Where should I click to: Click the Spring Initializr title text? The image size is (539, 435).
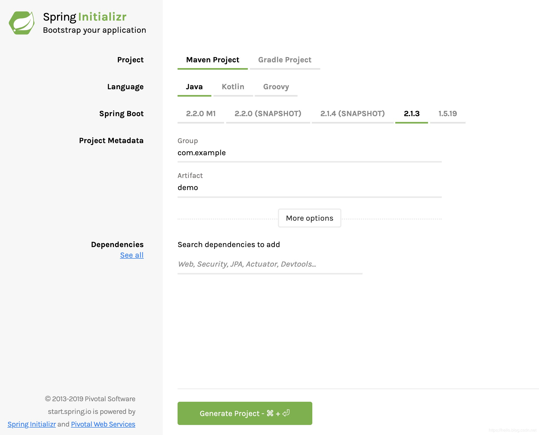pyautogui.click(x=85, y=17)
